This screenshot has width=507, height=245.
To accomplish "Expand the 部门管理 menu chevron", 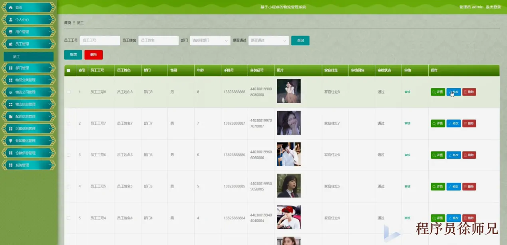I will [x=50, y=67].
